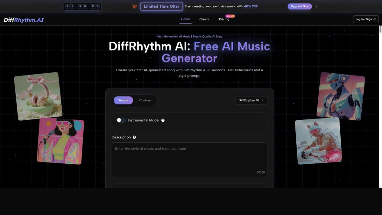
Task: Go to the Create page
Action: pos(204,19)
